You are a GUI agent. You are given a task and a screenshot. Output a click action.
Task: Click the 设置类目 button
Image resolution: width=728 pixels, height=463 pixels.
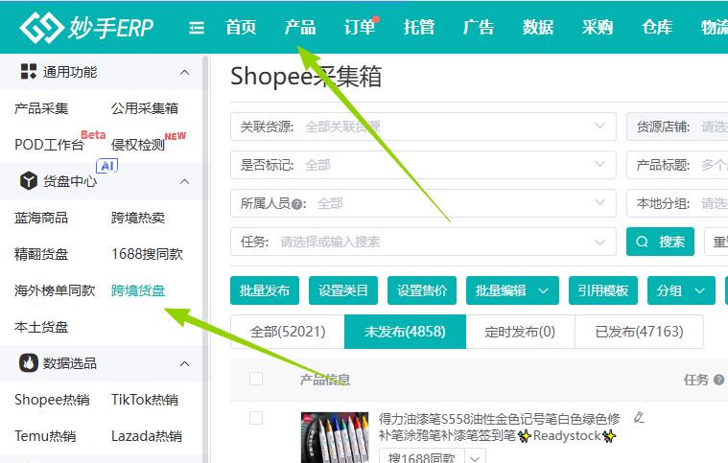click(343, 290)
